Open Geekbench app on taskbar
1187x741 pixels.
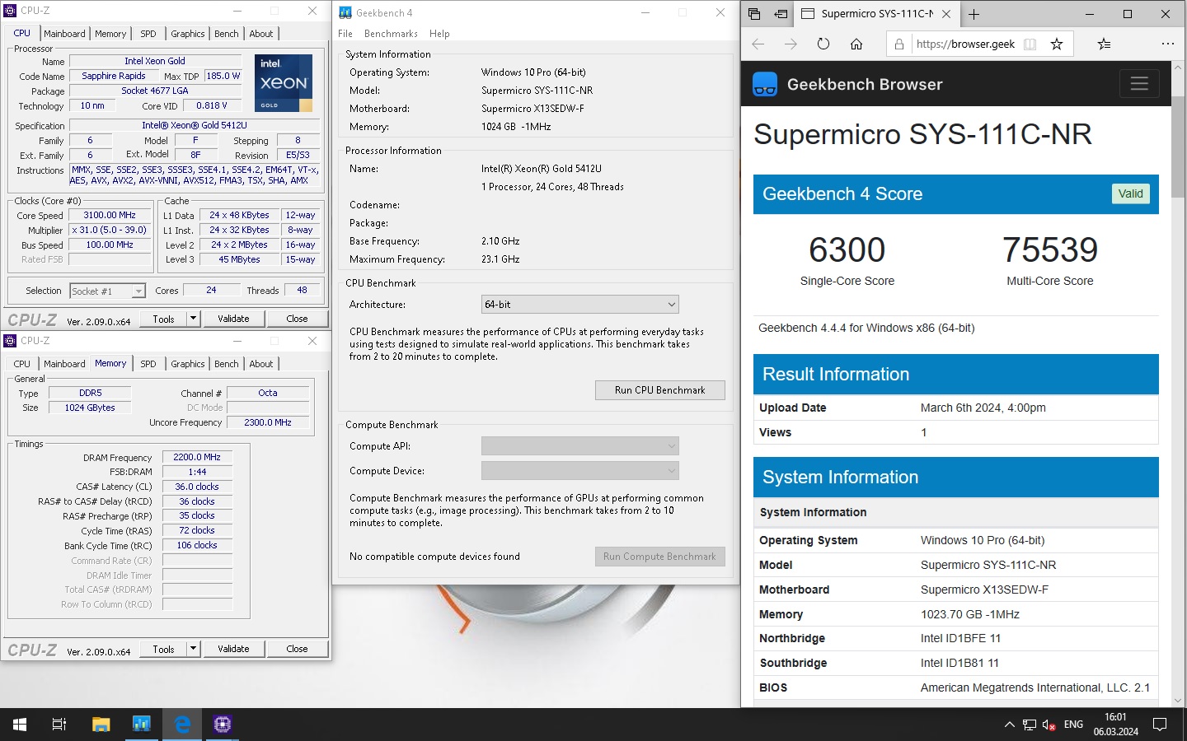pos(142,725)
